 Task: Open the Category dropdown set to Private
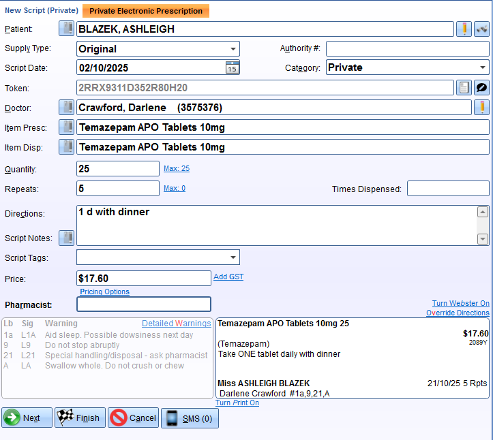[x=483, y=67]
